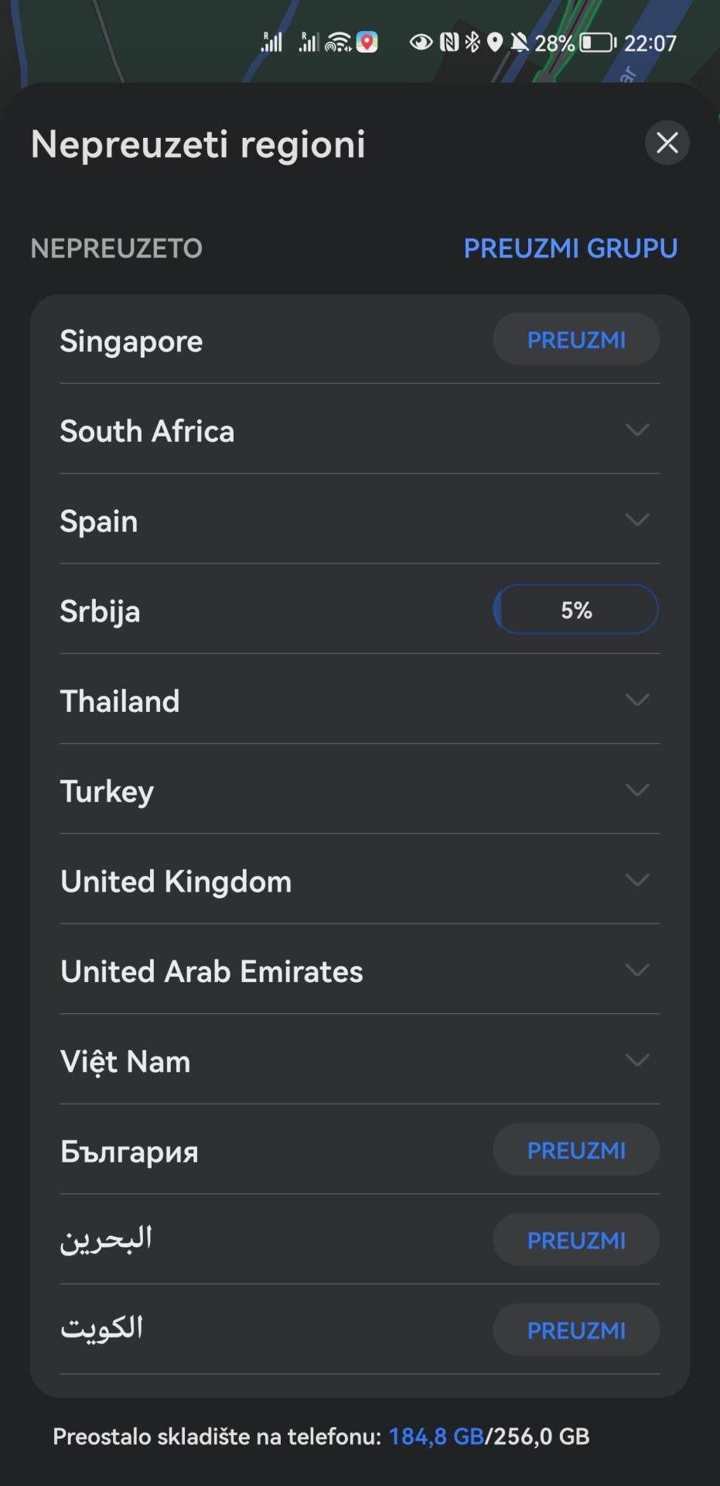Expand the Thailand region entry
Viewport: 720px width, 1486px height.
[636, 700]
